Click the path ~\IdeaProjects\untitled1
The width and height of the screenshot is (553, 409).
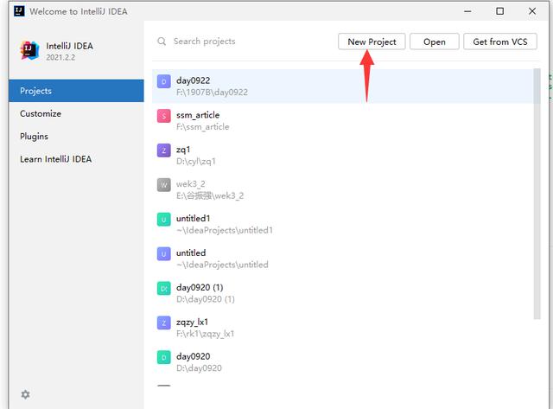tap(225, 230)
